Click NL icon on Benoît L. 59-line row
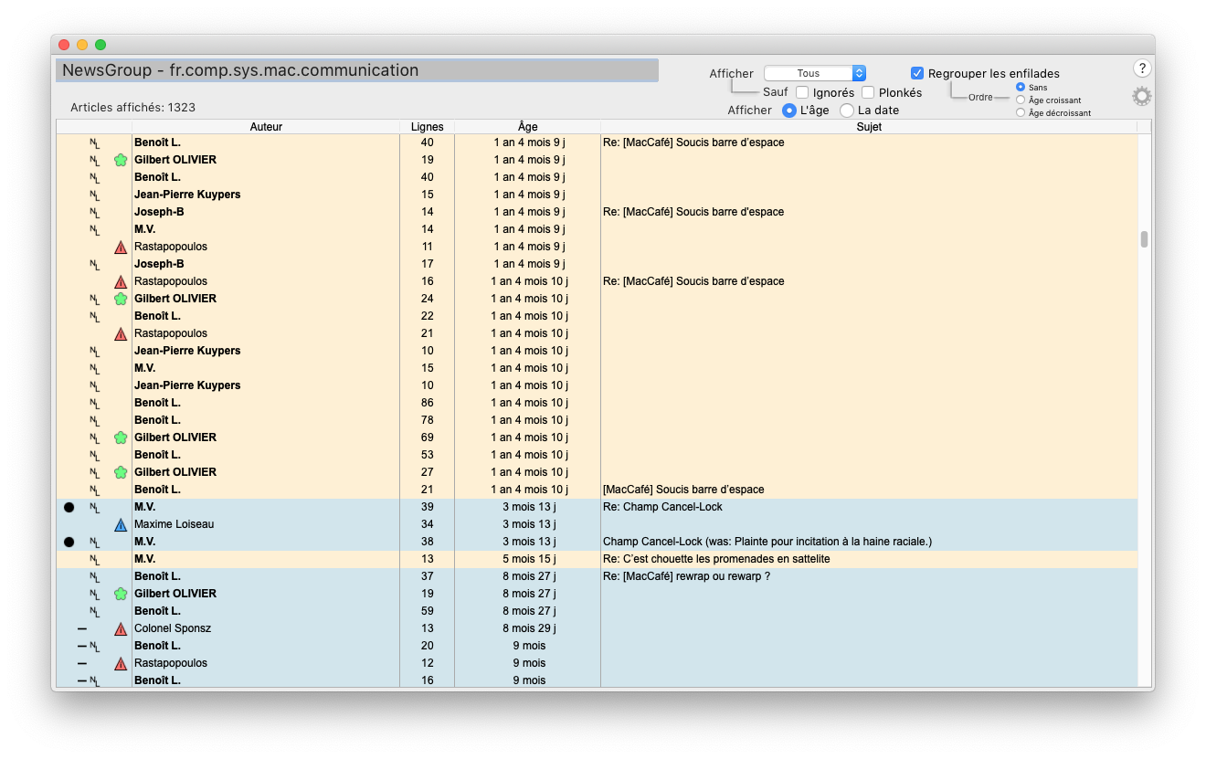The image size is (1206, 759). pyautogui.click(x=94, y=611)
